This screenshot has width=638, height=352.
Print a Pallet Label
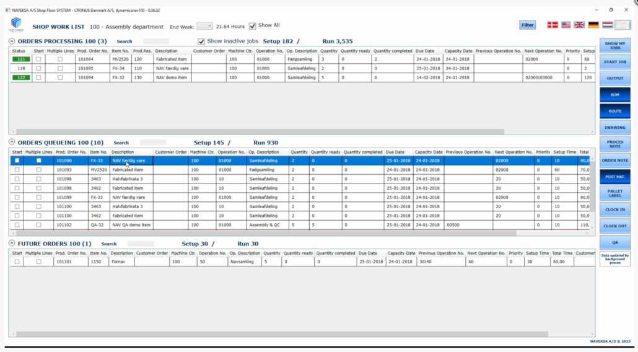click(615, 193)
